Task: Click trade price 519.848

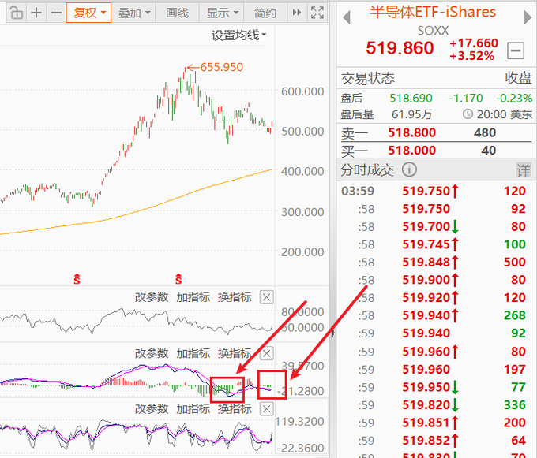Action: tap(426, 263)
